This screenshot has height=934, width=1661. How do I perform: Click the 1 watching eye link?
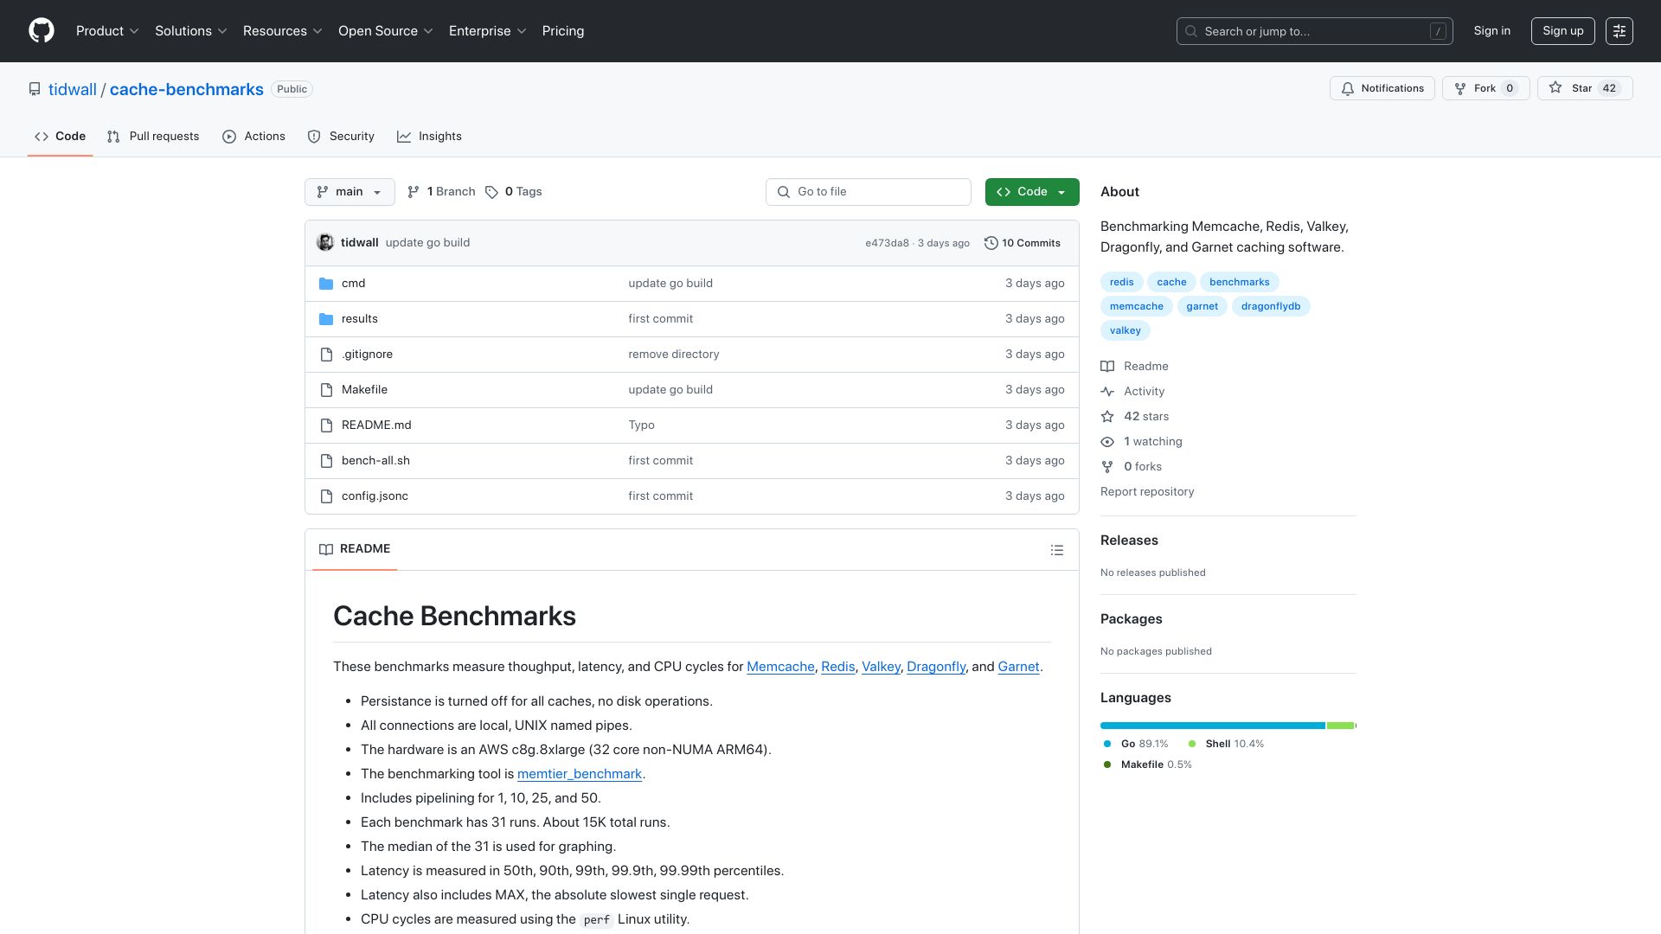point(1141,442)
